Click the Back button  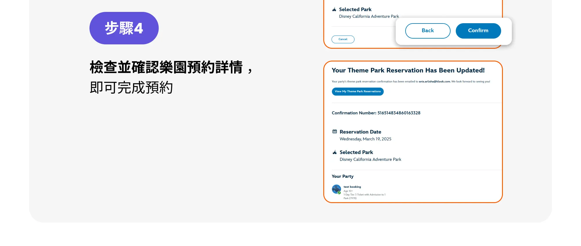[428, 31]
